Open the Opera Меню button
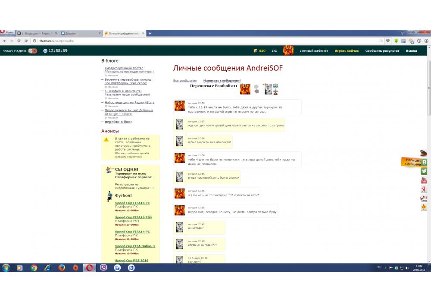The height and width of the screenshot is (302, 431). point(7,33)
